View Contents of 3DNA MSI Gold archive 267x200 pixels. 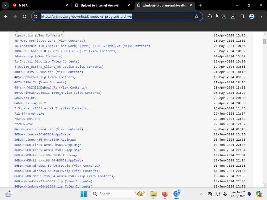click(103, 51)
